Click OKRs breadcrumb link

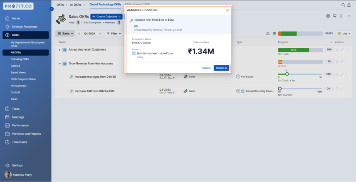[x=60, y=5]
